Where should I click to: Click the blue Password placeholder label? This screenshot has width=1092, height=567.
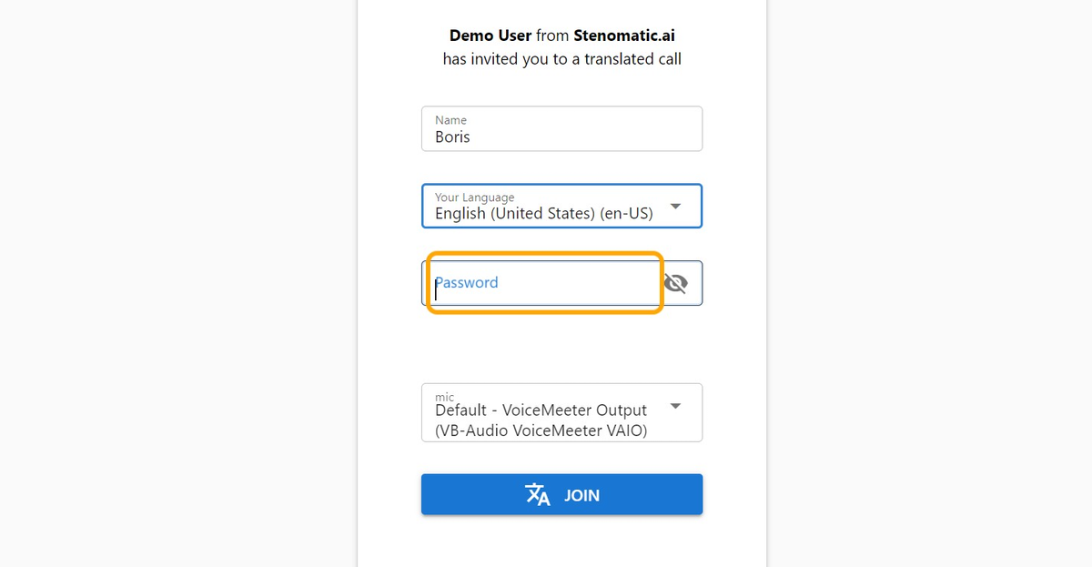(467, 282)
